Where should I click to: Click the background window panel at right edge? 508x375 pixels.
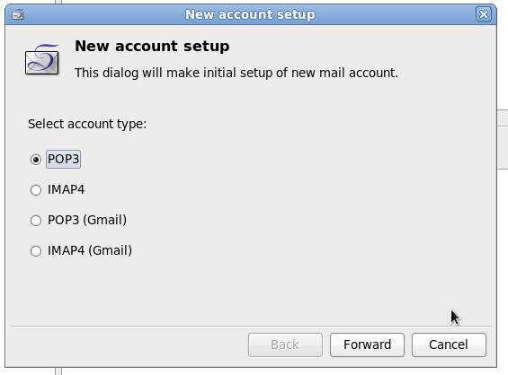[x=503, y=139]
